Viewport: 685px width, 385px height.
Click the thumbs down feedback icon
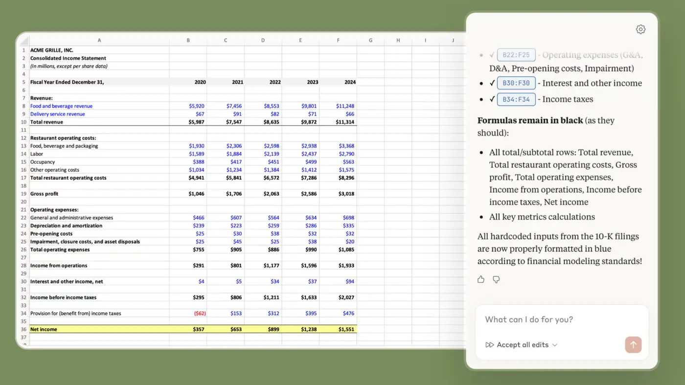pos(496,279)
